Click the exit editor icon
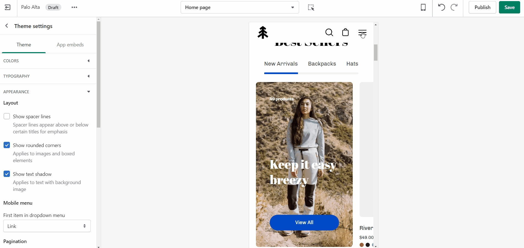The height and width of the screenshot is (248, 524). (x=8, y=7)
